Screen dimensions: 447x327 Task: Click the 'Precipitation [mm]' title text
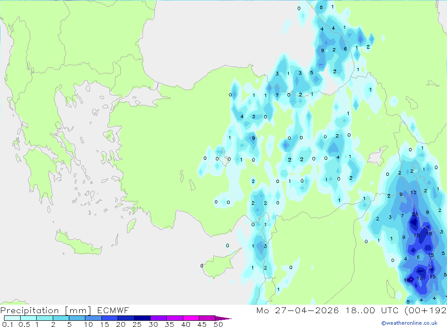pos(46,310)
